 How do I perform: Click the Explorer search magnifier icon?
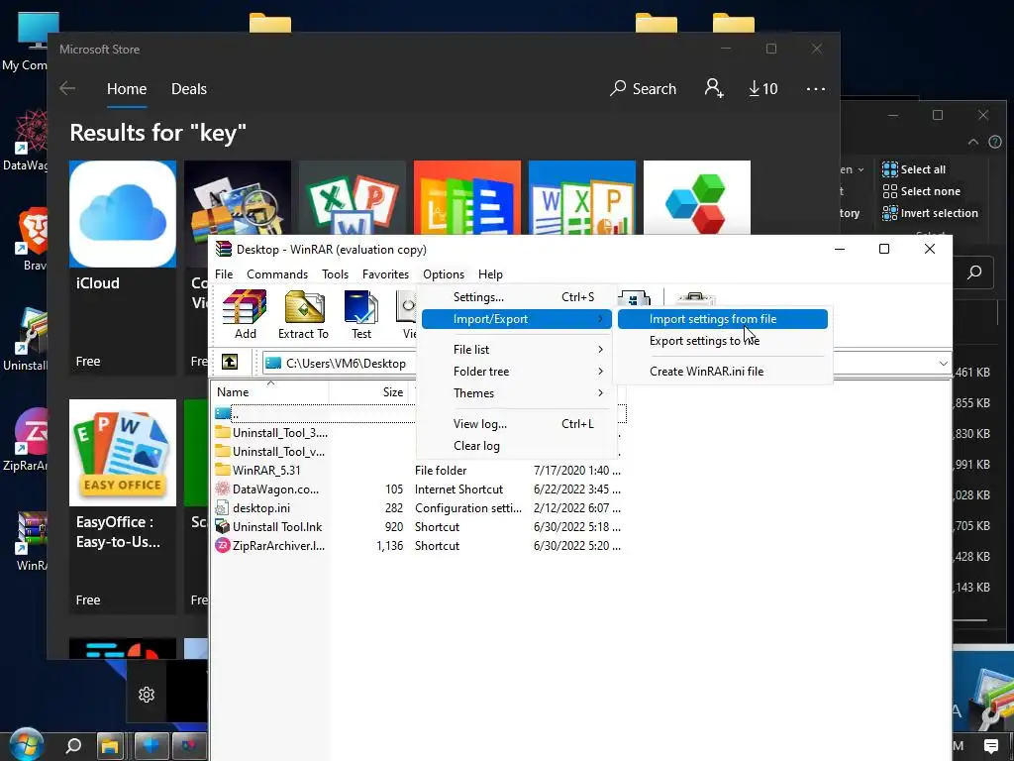(x=974, y=272)
